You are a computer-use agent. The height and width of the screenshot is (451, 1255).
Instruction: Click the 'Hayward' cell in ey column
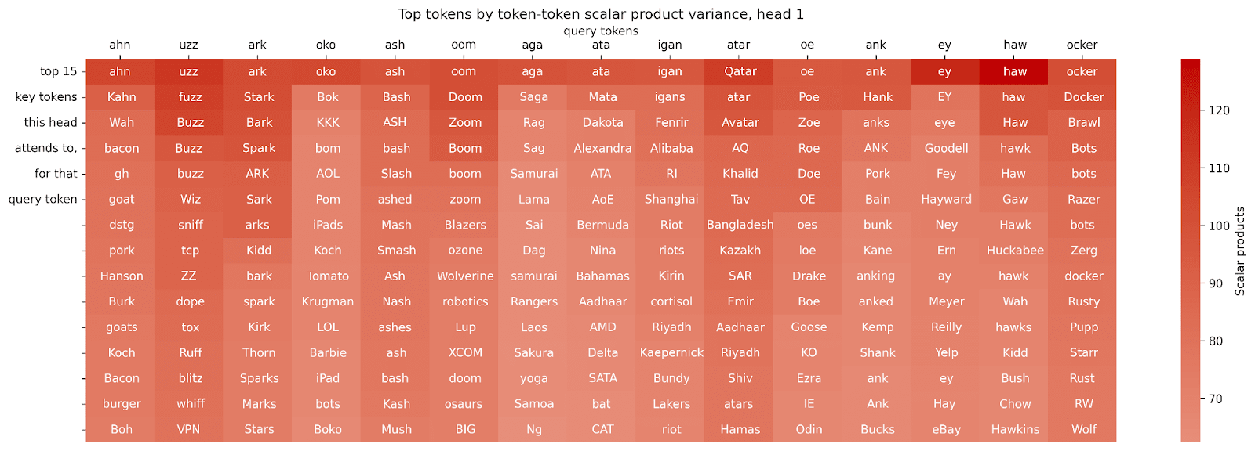tap(944, 199)
